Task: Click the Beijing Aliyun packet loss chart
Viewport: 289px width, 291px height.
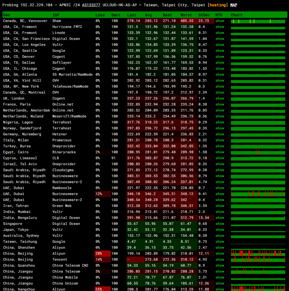Action: tap(258, 253)
